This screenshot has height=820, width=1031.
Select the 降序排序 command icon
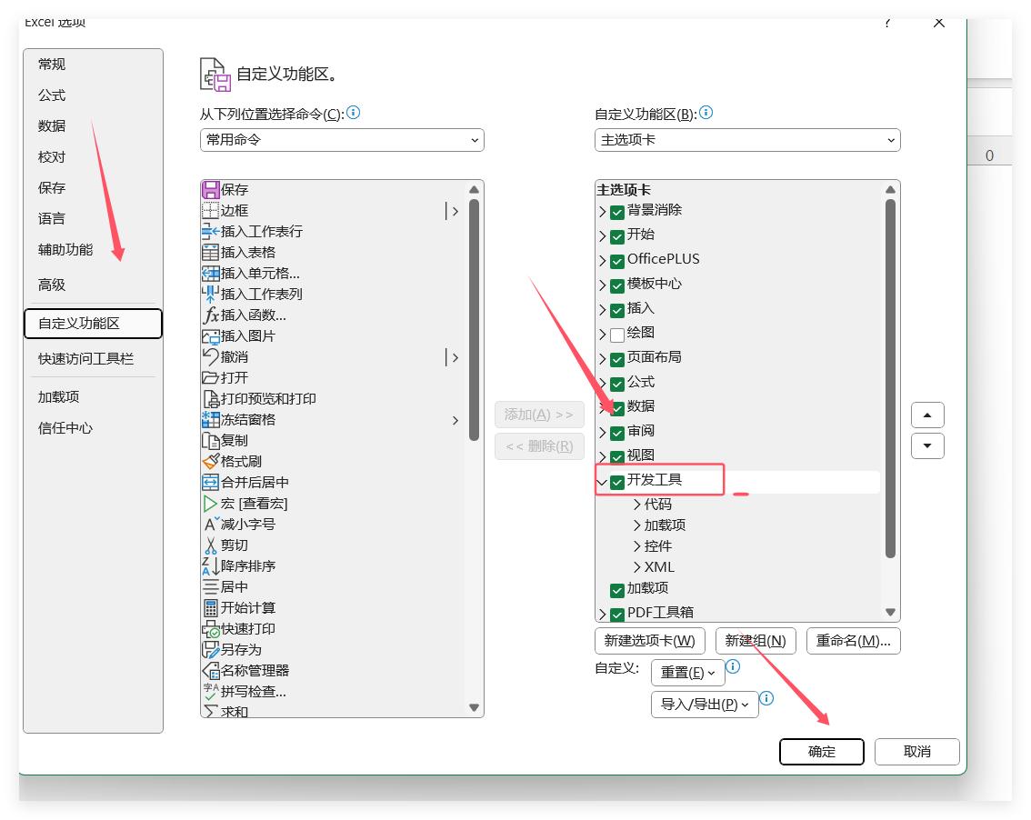[210, 566]
